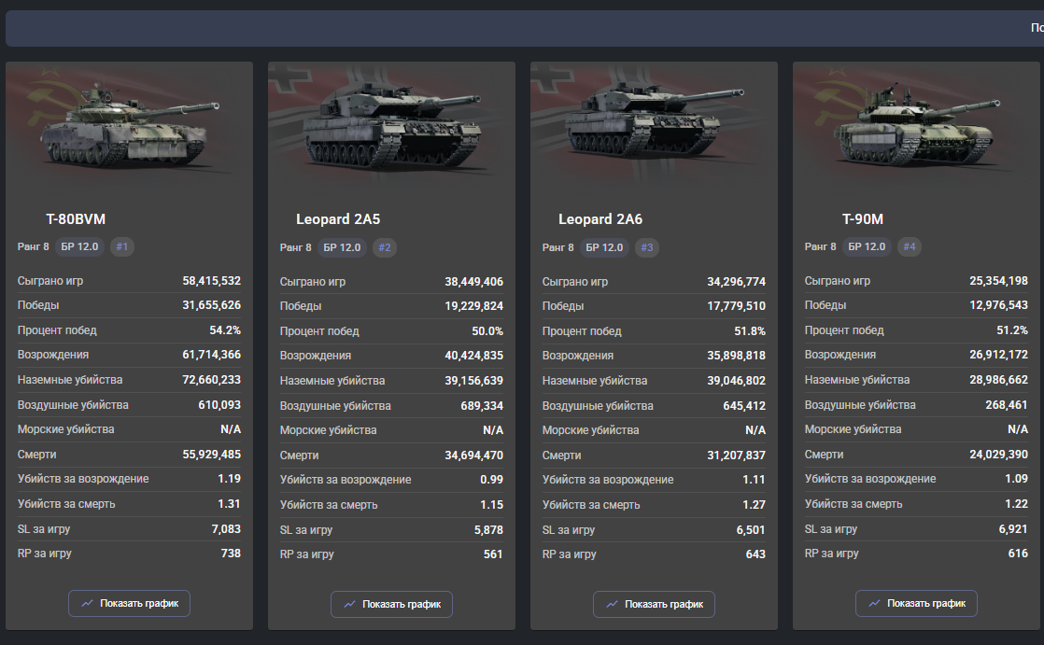Select games played value 25,354,198
The width and height of the screenshot is (1044, 645).
pyautogui.click(x=999, y=281)
